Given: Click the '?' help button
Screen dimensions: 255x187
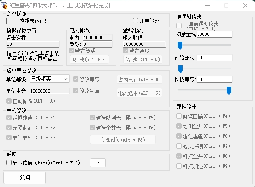Looking at the screenshot, I should pos(97,163).
